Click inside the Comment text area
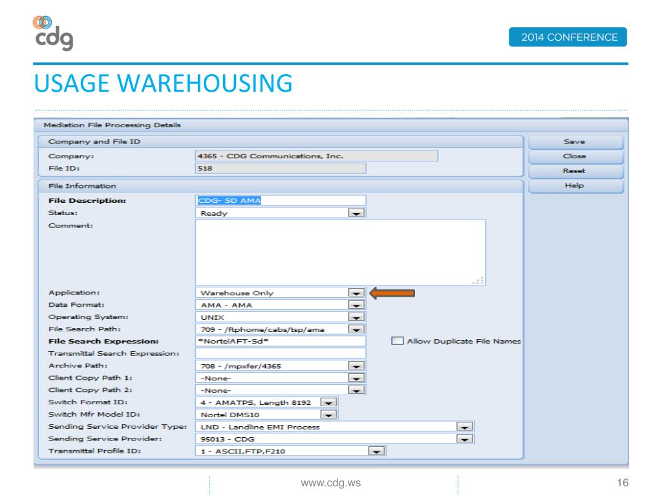662x496 pixels. [340, 253]
